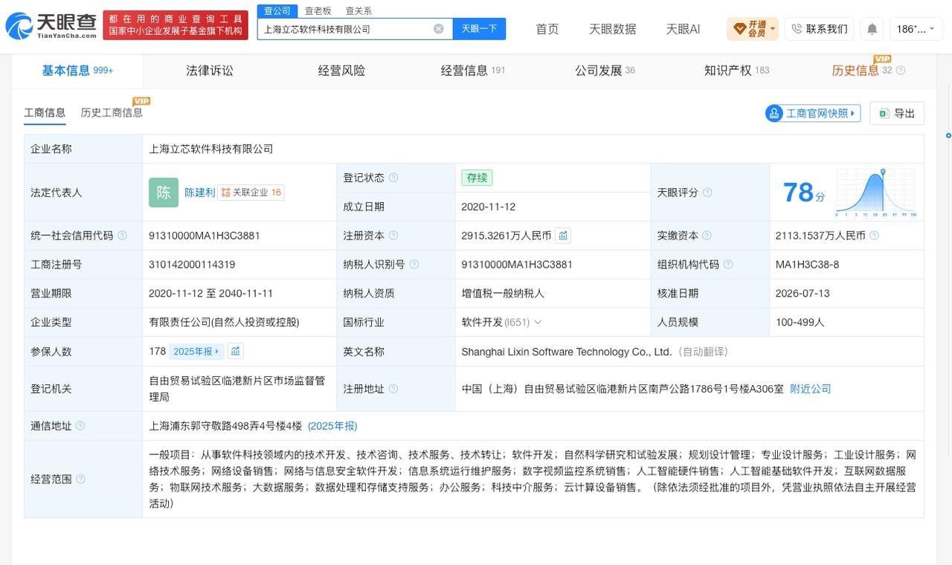
Task: Click 联系我们 contact button
Action: 819,29
